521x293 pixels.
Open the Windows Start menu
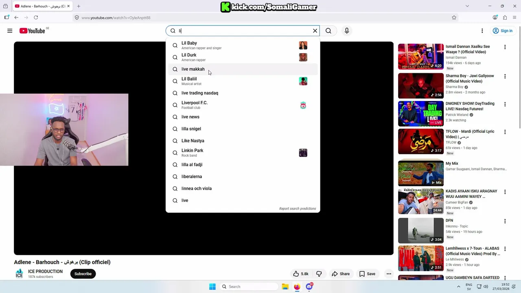(x=212, y=286)
